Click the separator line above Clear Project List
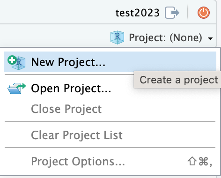Image resolution: width=221 pixels, height=178 pixels. (x=110, y=121)
